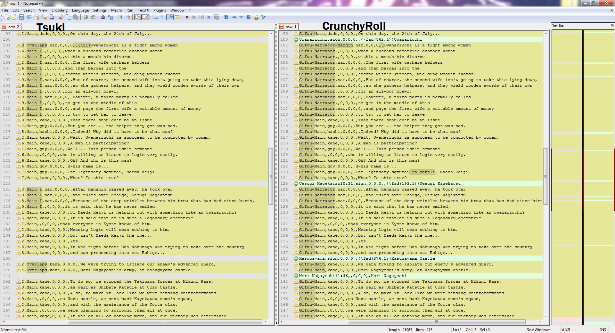
Task: Click the left pane vertical scrollbar thumb
Action: [271, 176]
